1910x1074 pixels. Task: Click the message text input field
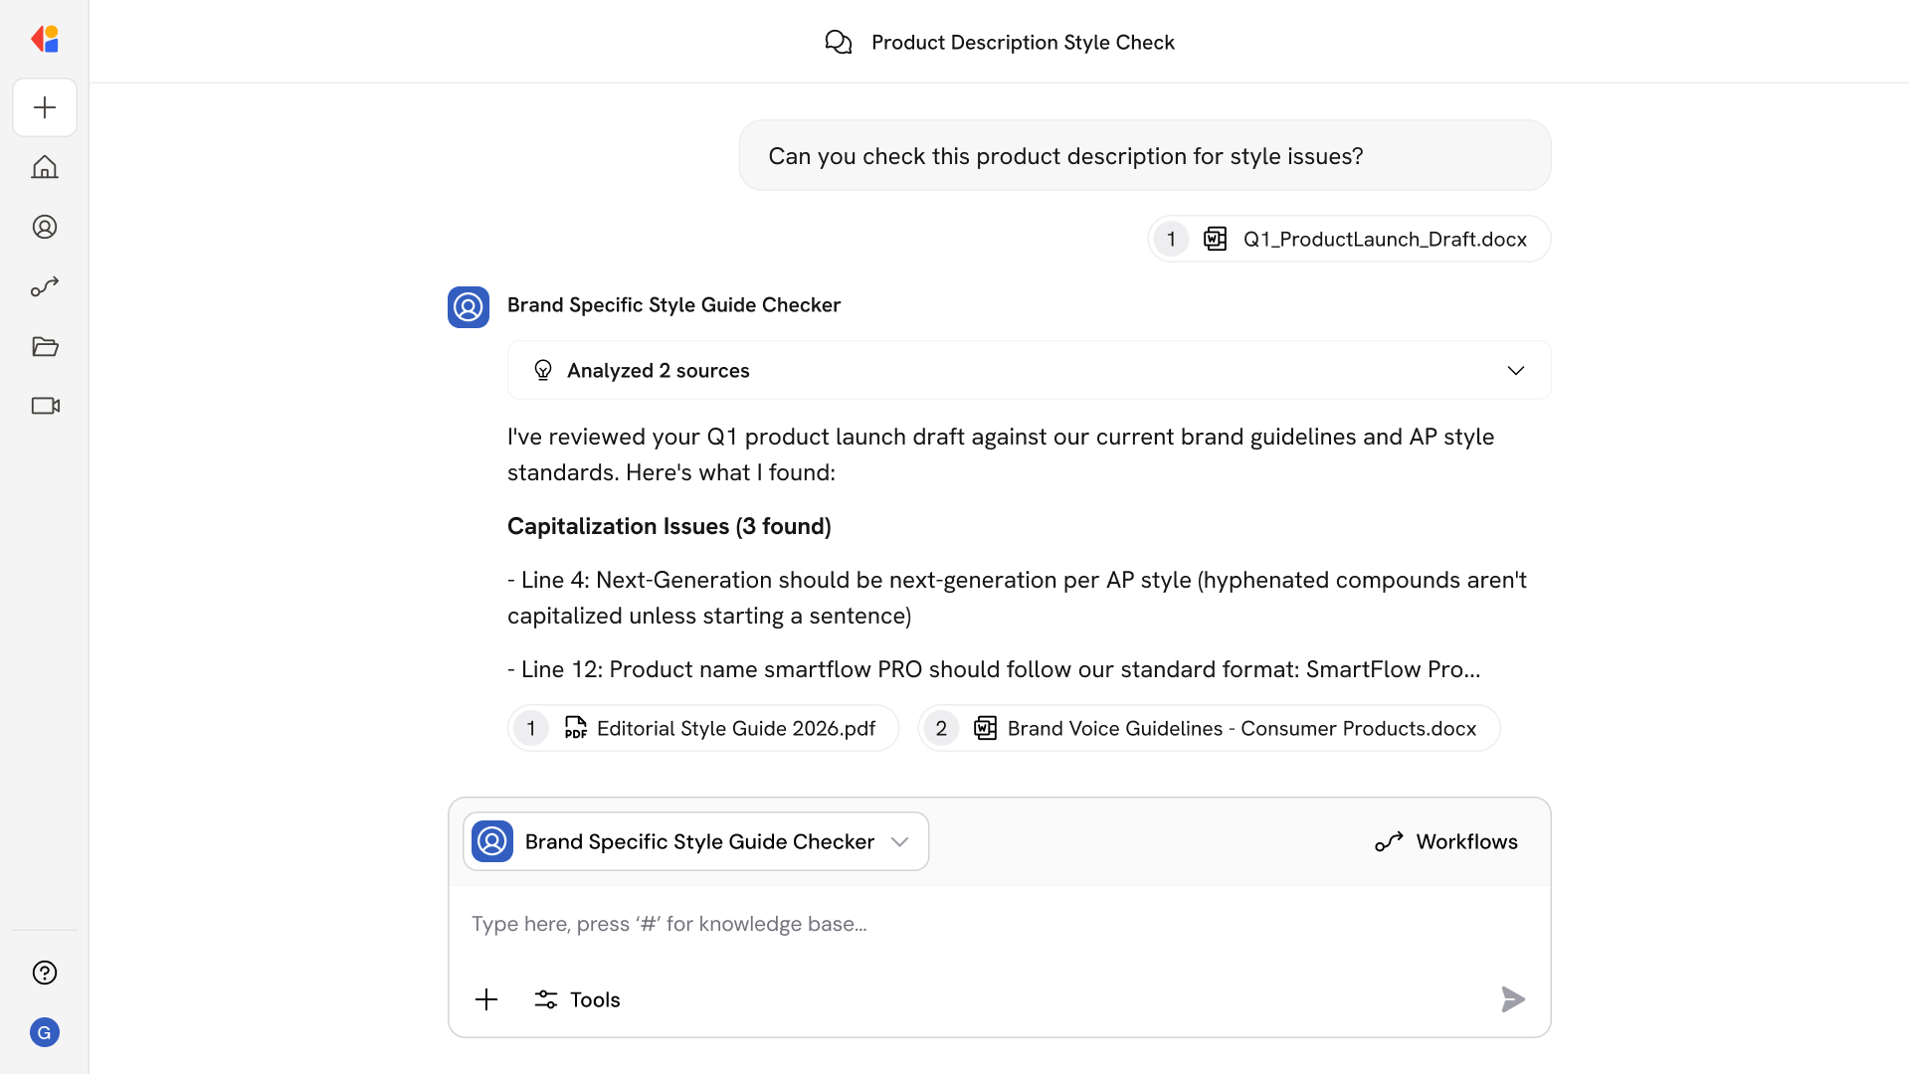tap(999, 924)
